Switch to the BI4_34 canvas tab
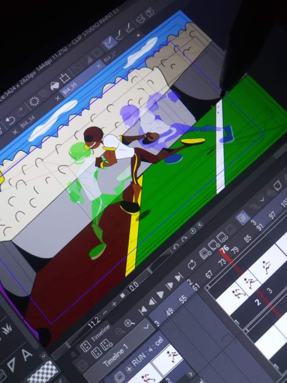 tap(28, 122)
